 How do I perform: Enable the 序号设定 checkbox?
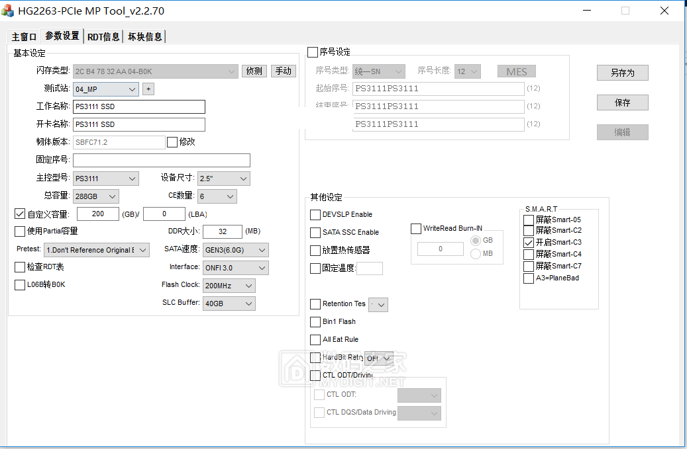click(313, 52)
